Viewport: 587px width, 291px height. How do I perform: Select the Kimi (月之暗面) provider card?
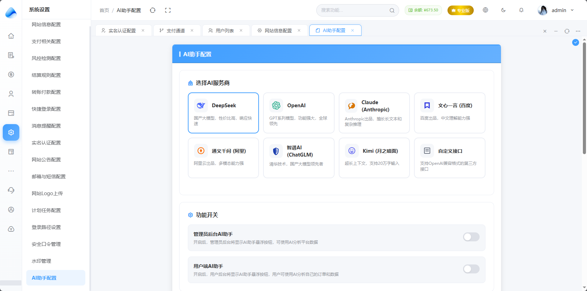(374, 158)
